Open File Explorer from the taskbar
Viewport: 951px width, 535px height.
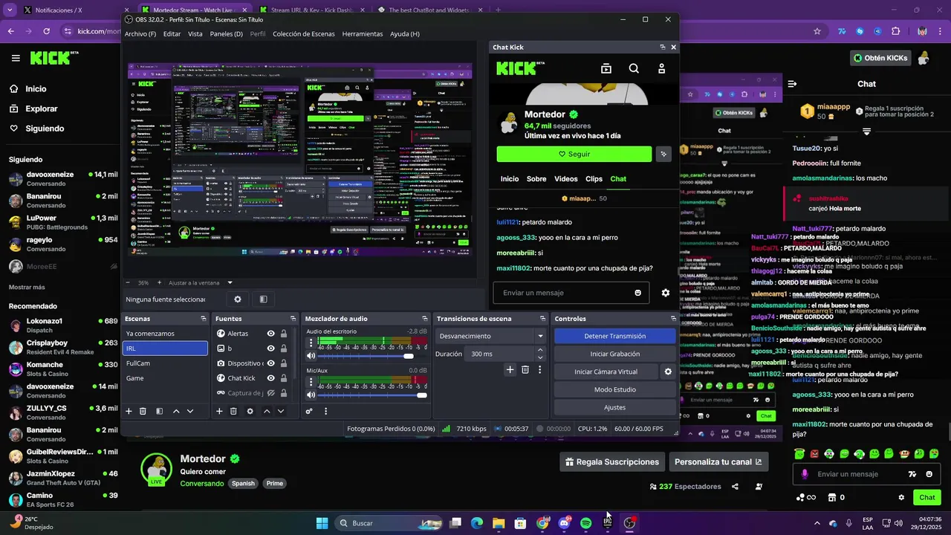[499, 523]
